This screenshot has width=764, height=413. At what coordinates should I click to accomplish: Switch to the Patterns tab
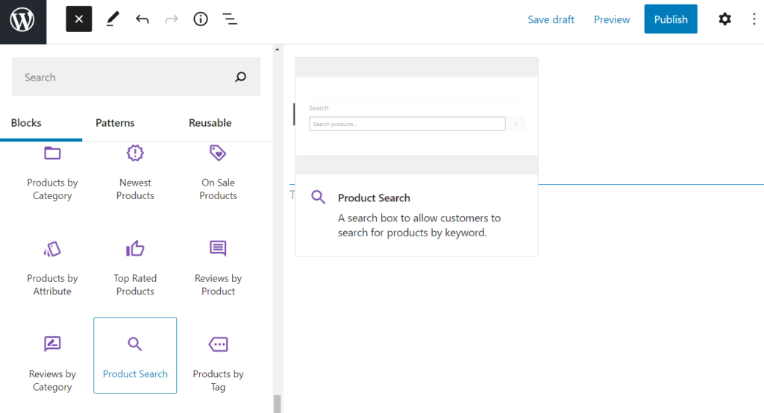(115, 123)
